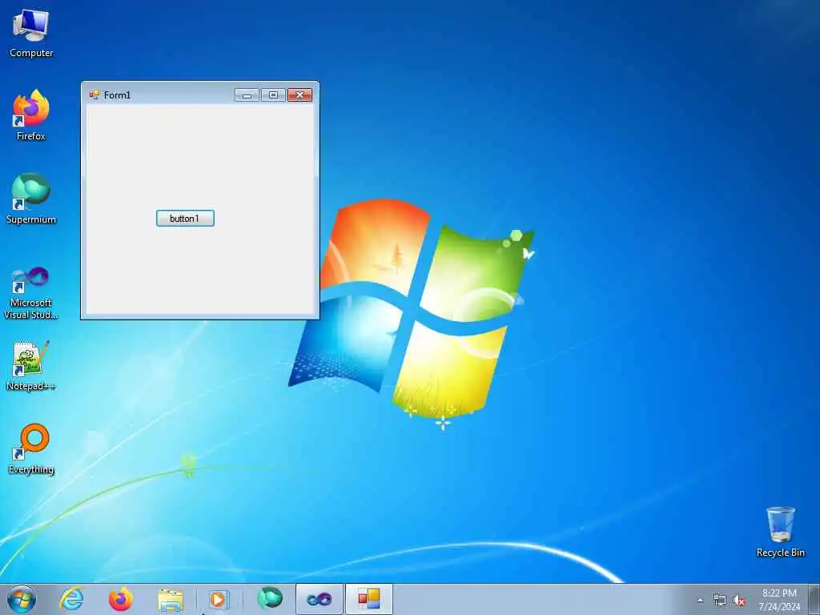Select the Firefox desktop shortcut

pos(31,115)
